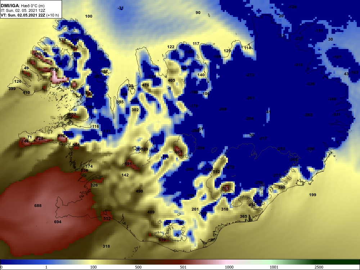Click the '-31' value over the northern sea

pos(121,8)
